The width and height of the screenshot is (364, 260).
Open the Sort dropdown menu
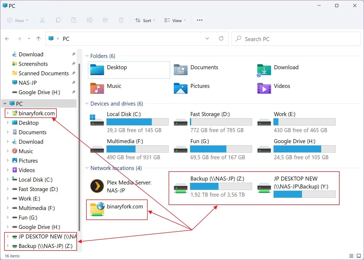(145, 20)
